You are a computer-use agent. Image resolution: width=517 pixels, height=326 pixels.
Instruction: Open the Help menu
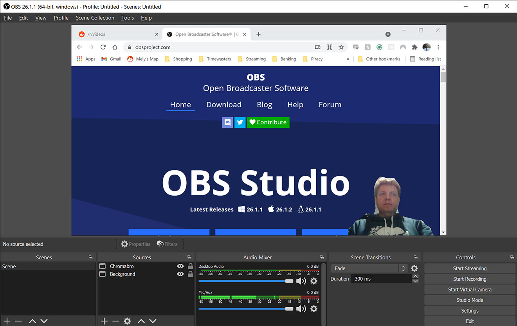tap(146, 18)
